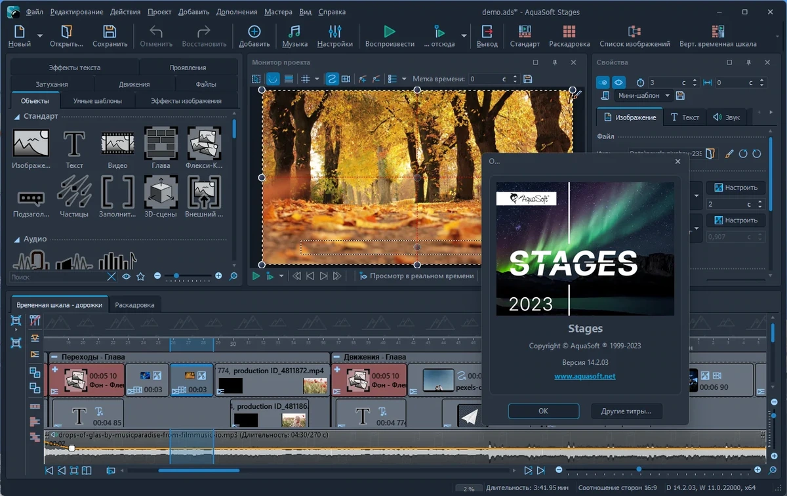Click the Другие титры... button
The width and height of the screenshot is (787, 496).
click(626, 411)
